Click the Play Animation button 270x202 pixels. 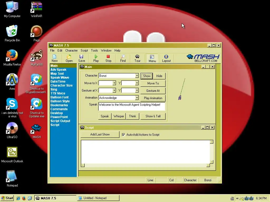pyautogui.click(x=153, y=98)
